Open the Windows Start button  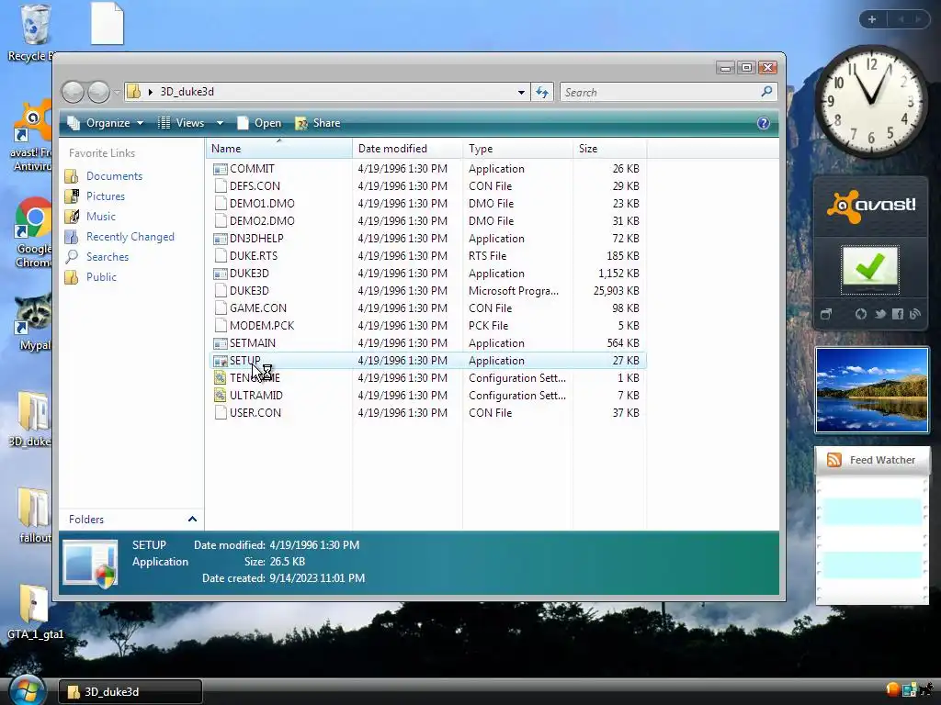point(27,690)
